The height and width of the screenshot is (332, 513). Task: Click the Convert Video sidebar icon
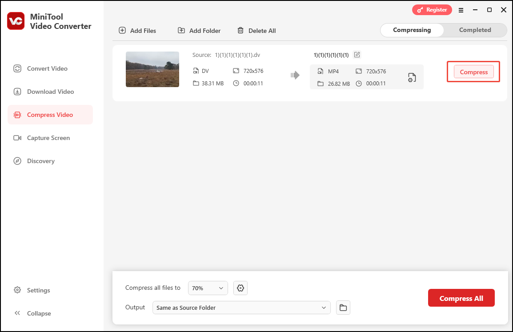pyautogui.click(x=17, y=69)
